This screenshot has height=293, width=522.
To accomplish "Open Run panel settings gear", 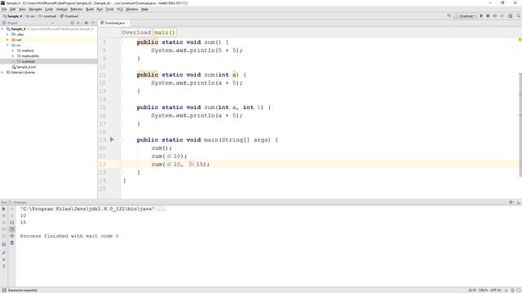I will click(511, 202).
